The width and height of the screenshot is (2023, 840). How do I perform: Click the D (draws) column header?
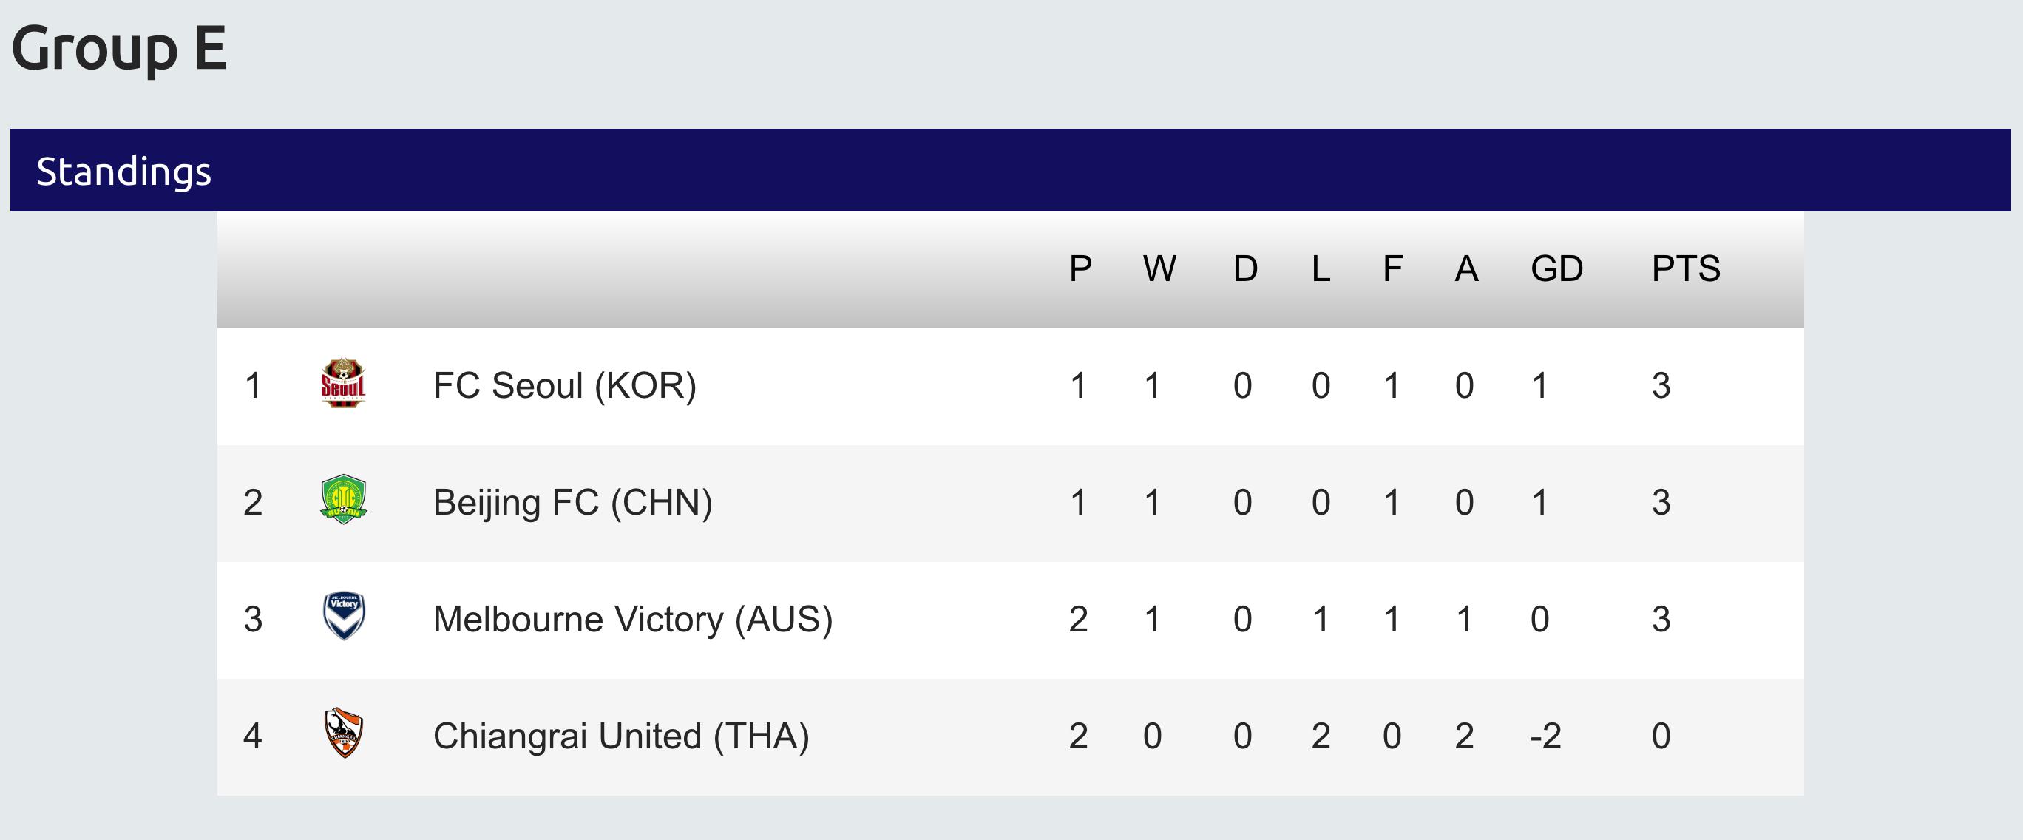[x=1244, y=269]
